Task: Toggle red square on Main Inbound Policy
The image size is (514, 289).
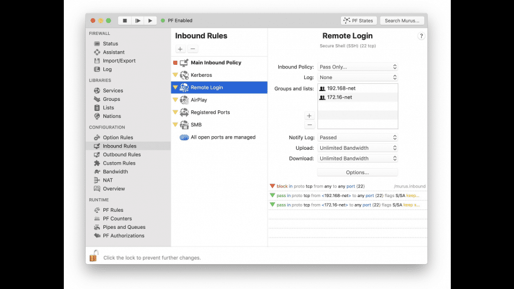Action: 175,63
